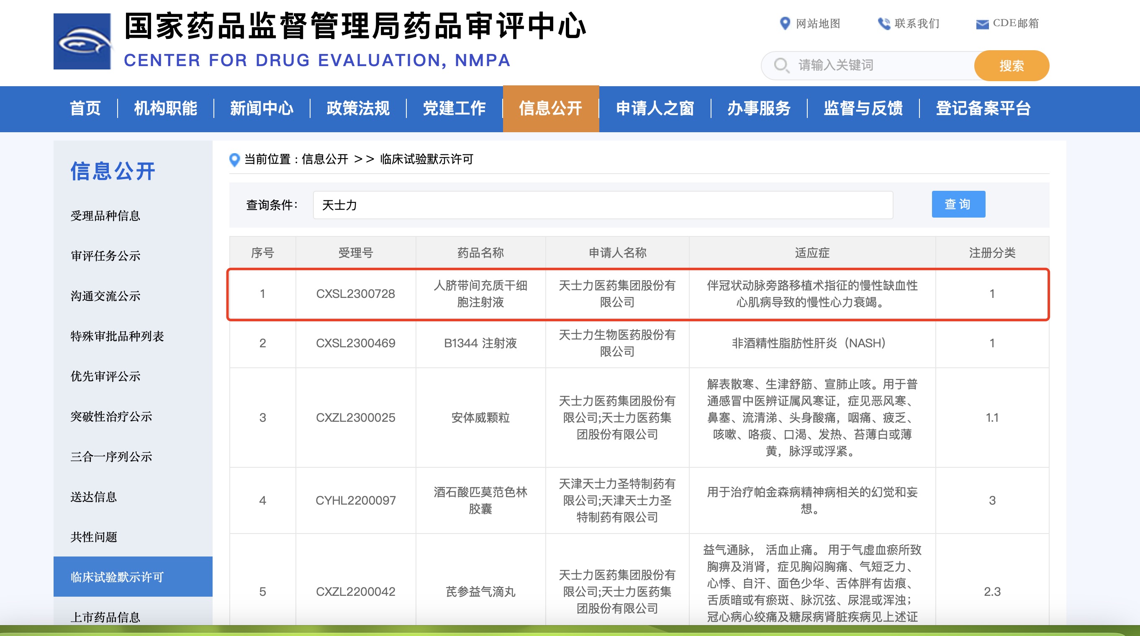Open 特殊审批品种列表 in the sidebar
The image size is (1140, 636).
pos(117,336)
